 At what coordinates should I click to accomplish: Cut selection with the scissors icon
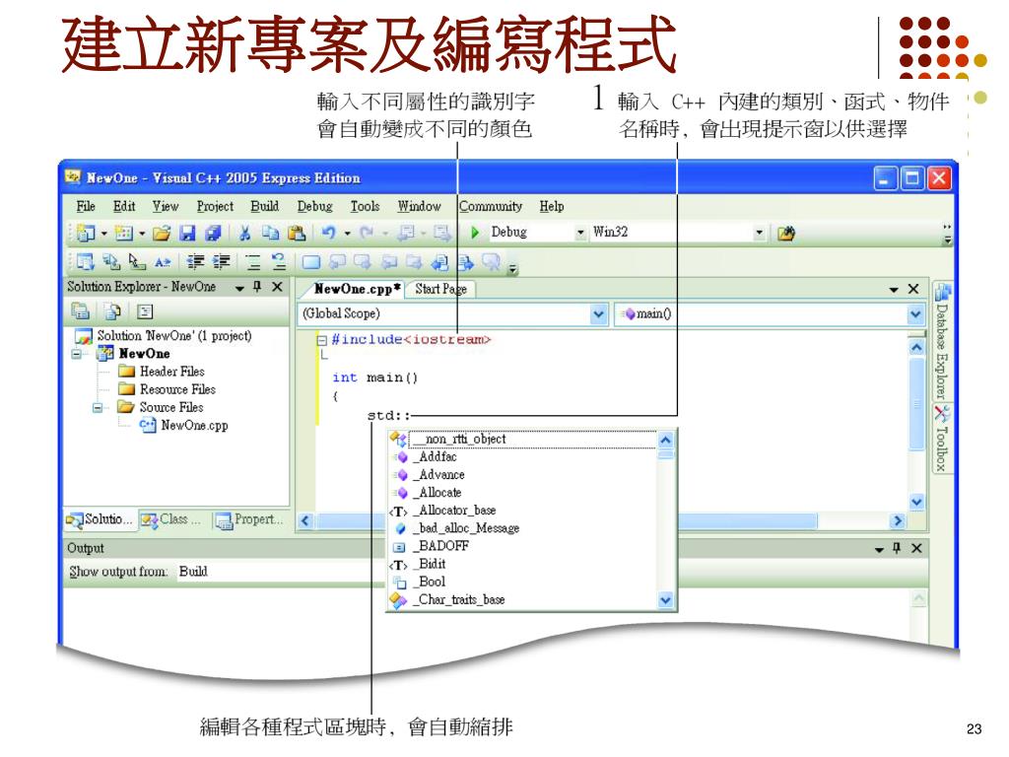click(244, 233)
